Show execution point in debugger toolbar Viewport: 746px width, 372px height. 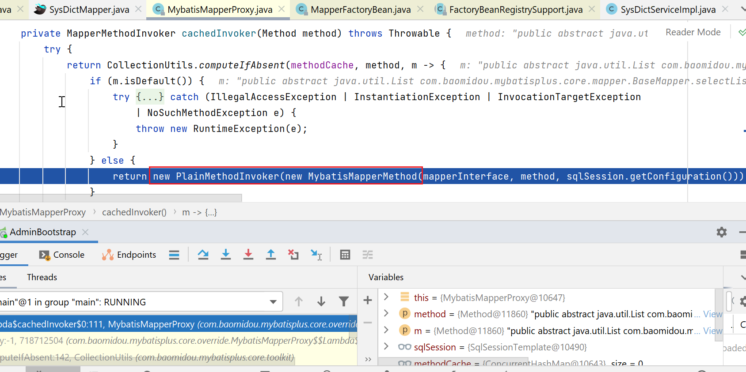(x=174, y=255)
